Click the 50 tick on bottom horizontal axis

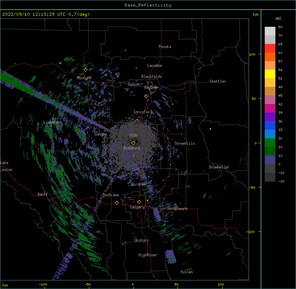[177, 284]
